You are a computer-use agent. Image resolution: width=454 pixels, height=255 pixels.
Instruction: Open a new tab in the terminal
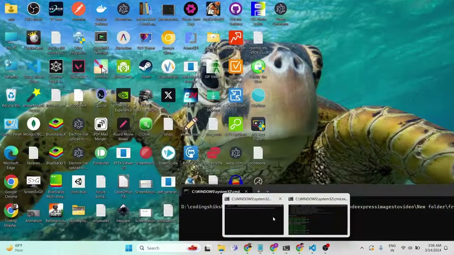coord(259,192)
